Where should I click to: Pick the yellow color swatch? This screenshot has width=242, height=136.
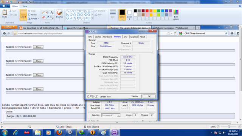coord(155,11)
